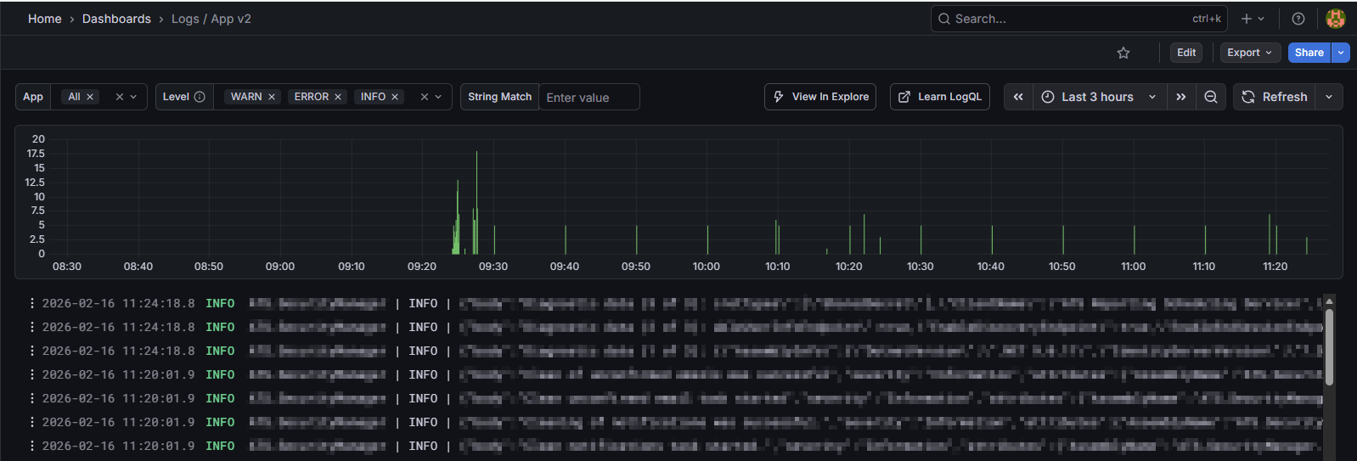This screenshot has width=1357, height=461.
Task: Zoom out the time range
Action: (1211, 97)
